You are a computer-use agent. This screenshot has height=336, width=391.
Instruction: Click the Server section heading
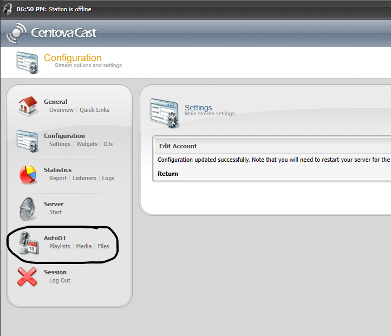[54, 204]
